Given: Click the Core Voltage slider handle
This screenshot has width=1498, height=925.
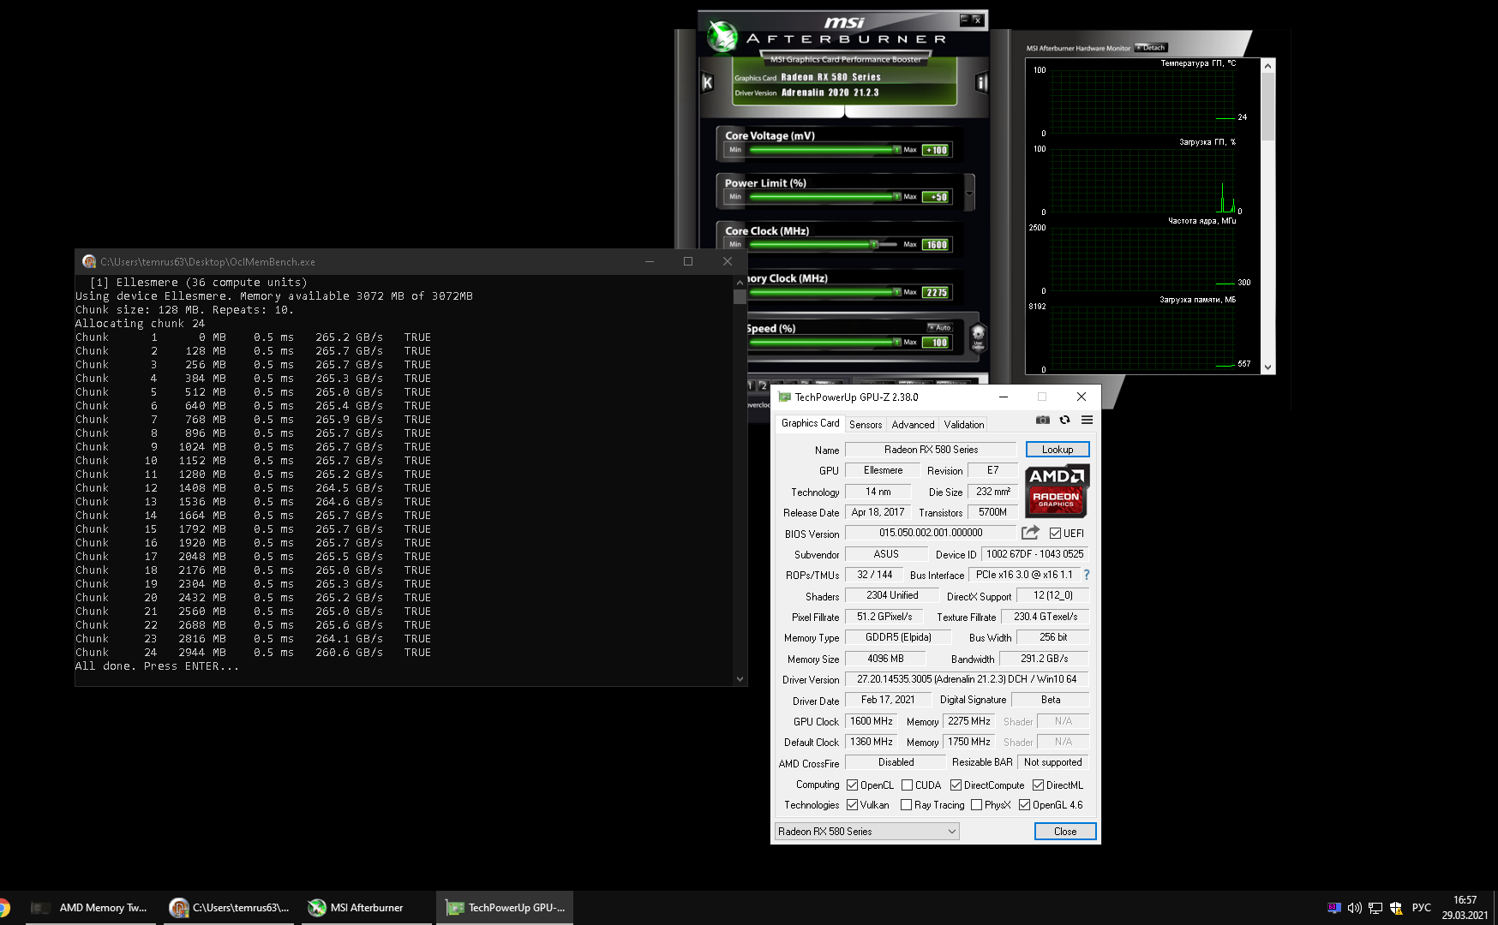Looking at the screenshot, I should 897,150.
